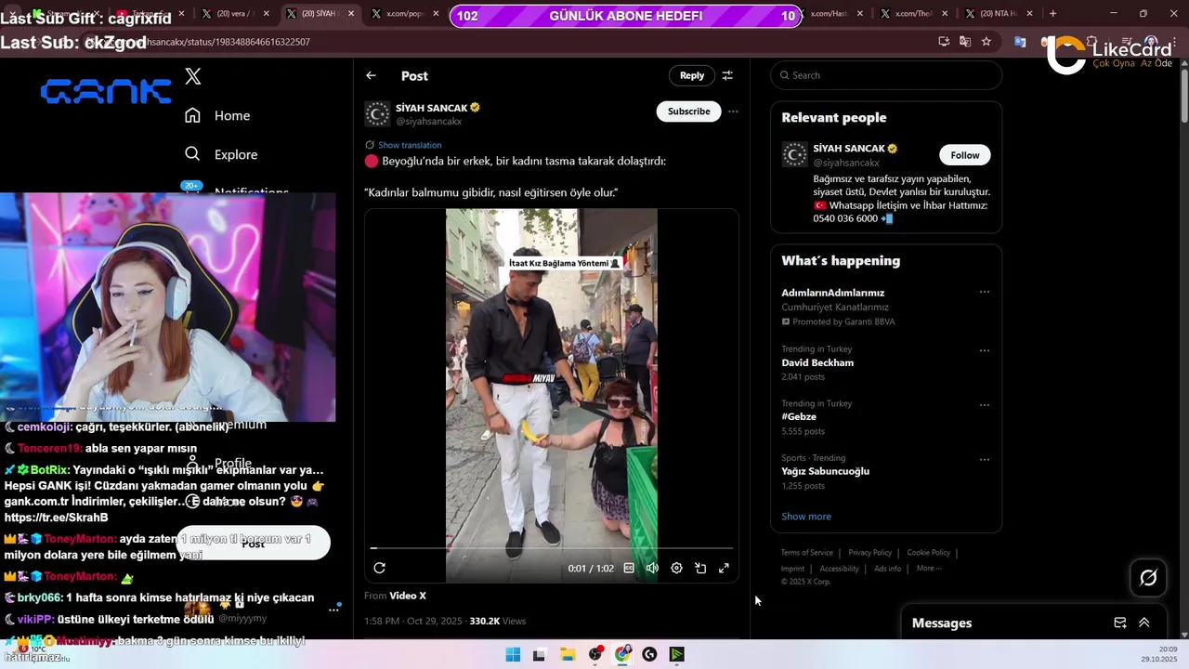Expand the More footer menu
Image resolution: width=1189 pixels, height=669 pixels.
pos(929,569)
